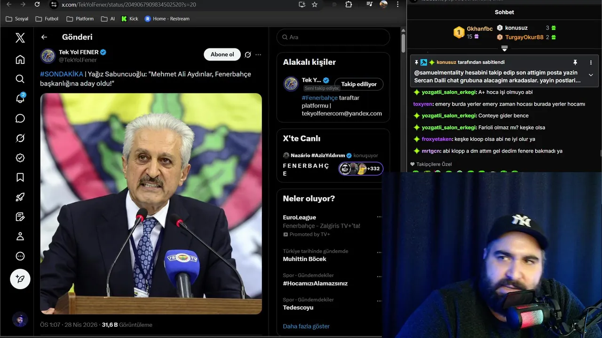Open the Notifications bell with badge 2

pos(20,99)
